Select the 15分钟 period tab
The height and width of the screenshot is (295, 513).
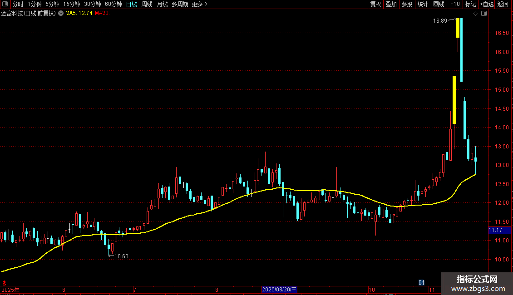(x=72, y=4)
